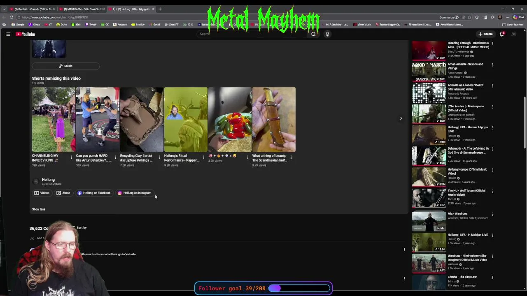Switch to MANEGARM - Odin Owns Ye tab
Screen dimensions: 527x296
point(82,9)
